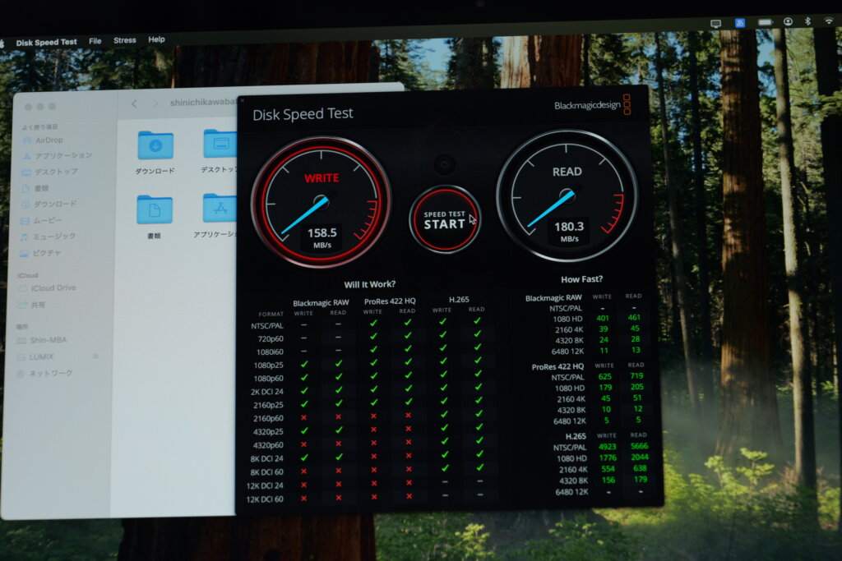842x561 pixels.
Task: Click the battery status icon
Action: pyautogui.click(x=766, y=22)
